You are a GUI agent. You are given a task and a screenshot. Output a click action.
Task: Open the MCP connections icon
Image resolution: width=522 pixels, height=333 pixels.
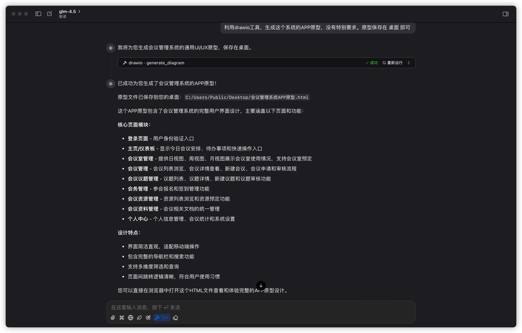pyautogui.click(x=148, y=318)
